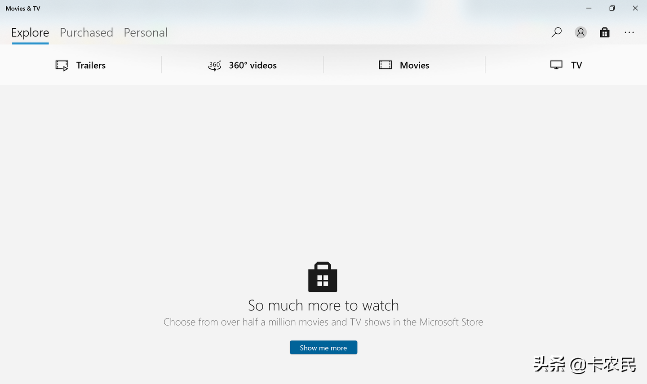Viewport: 647px width, 384px height.
Task: Click the 360° videos rotation icon
Action: pos(215,66)
